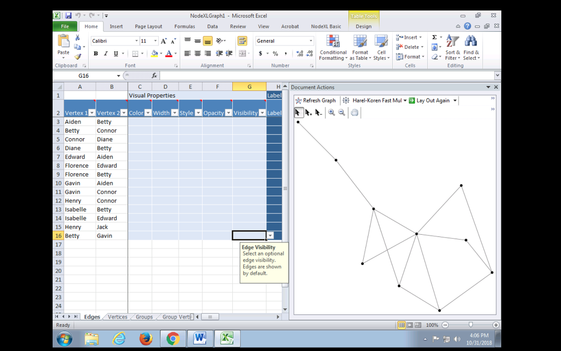Open the NodeXL Basic tab
The height and width of the screenshot is (351, 561).
326,26
